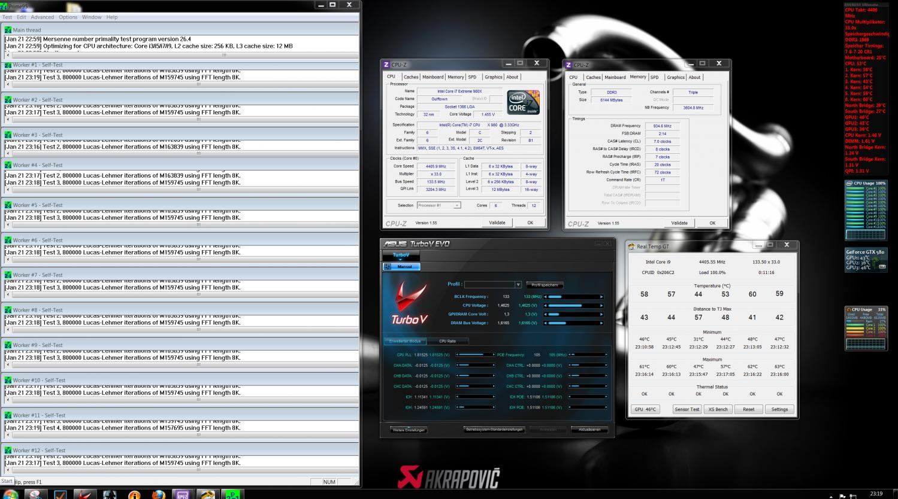Screen dimensions: 898x499
Task: Click Main thread window icon
Action: tap(8, 30)
